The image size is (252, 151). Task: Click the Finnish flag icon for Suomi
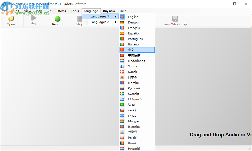click(x=122, y=66)
